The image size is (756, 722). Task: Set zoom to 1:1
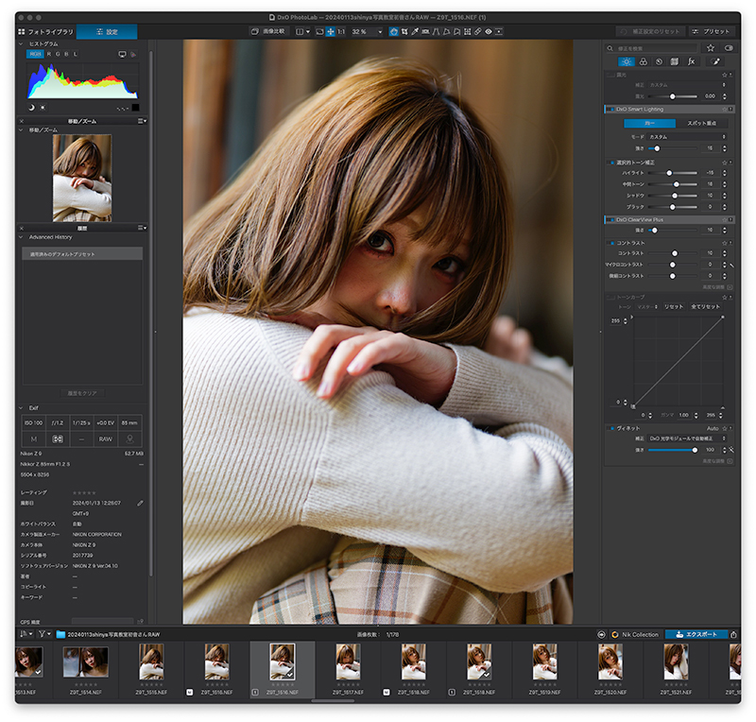[341, 32]
